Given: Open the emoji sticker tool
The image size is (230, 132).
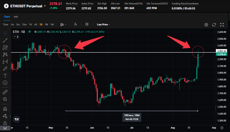Looking at the screenshot, I should 5,83.
